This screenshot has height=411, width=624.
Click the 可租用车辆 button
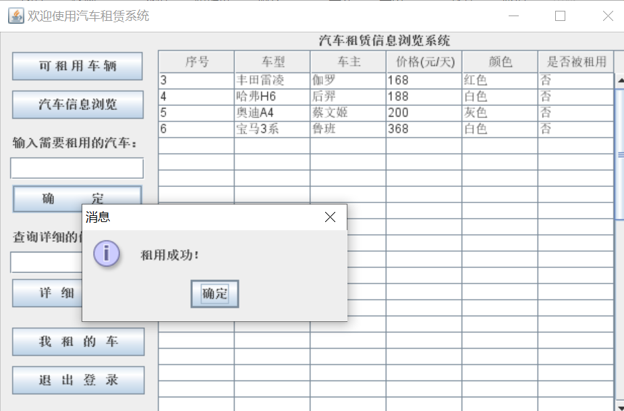tap(76, 66)
